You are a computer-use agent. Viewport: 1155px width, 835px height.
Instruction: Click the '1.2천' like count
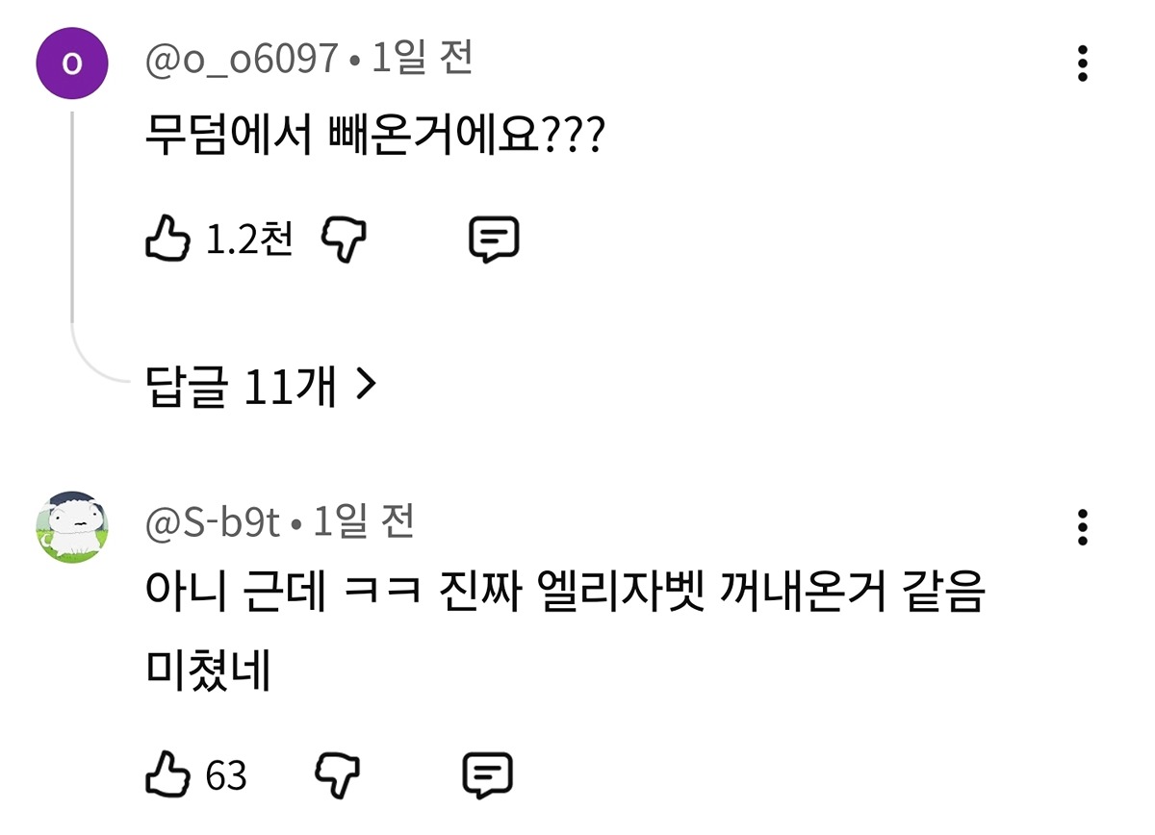pos(249,240)
